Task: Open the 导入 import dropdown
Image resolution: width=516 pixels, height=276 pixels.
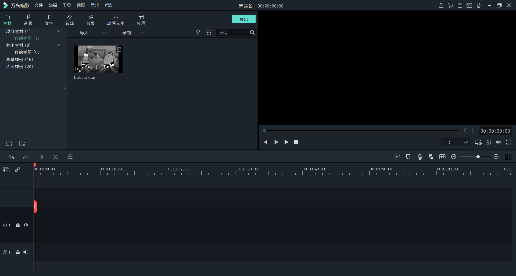Action: pos(93,33)
